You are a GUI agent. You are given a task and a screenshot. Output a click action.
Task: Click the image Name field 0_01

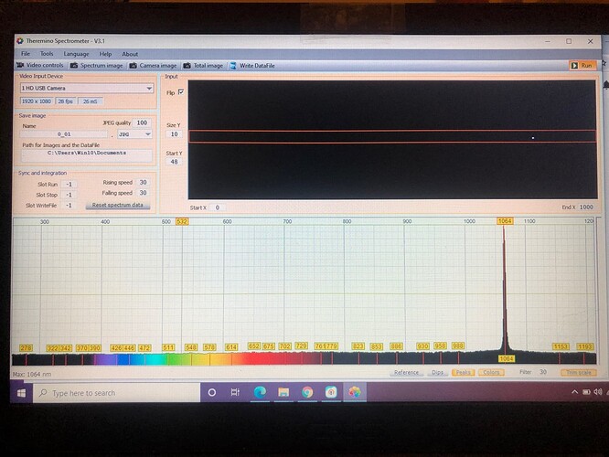64,134
